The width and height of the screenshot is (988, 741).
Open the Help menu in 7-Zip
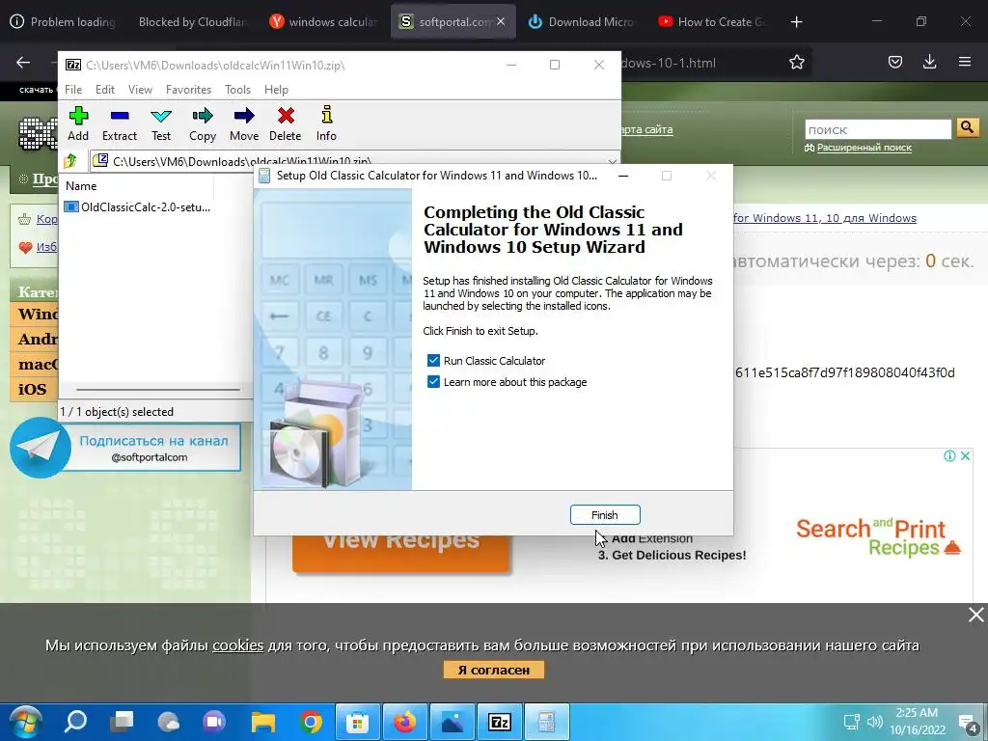click(x=276, y=90)
